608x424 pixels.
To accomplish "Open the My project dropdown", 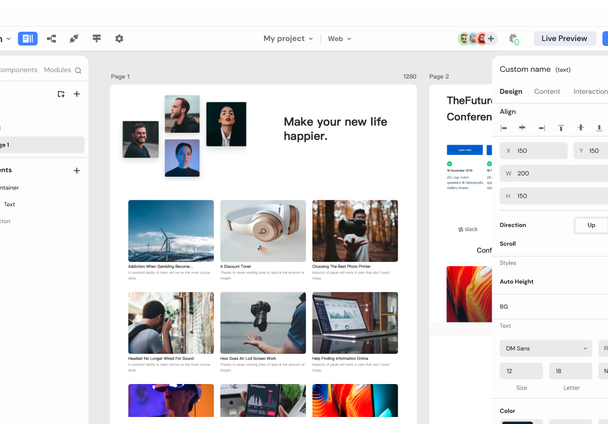I will [x=288, y=38].
